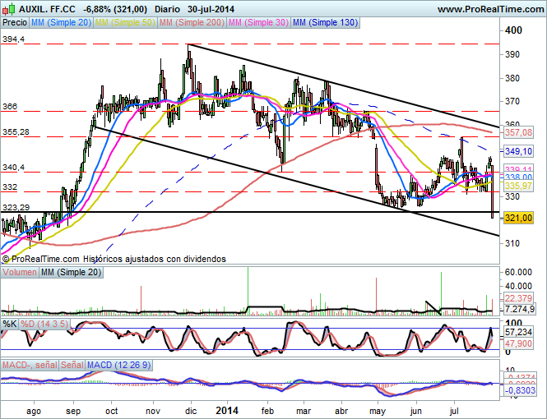
Task: Click the 7.274,9 volume average tag
Action: click(x=519, y=309)
